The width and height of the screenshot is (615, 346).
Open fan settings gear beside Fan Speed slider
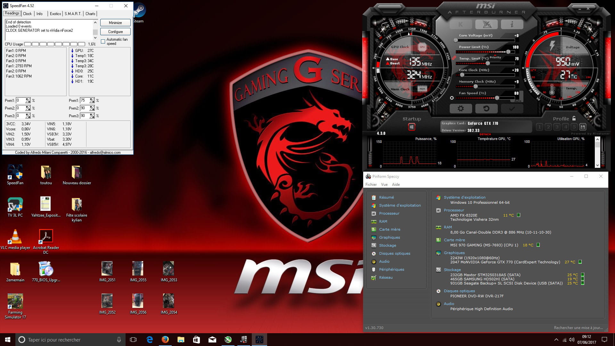tap(452, 98)
